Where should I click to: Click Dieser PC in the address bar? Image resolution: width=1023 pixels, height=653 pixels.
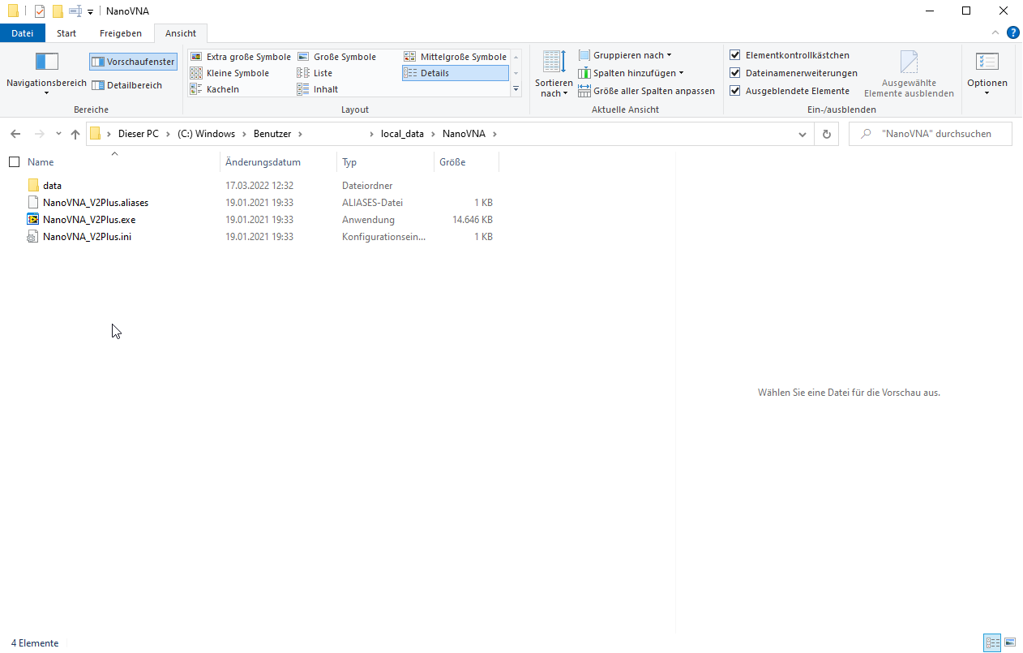point(139,134)
